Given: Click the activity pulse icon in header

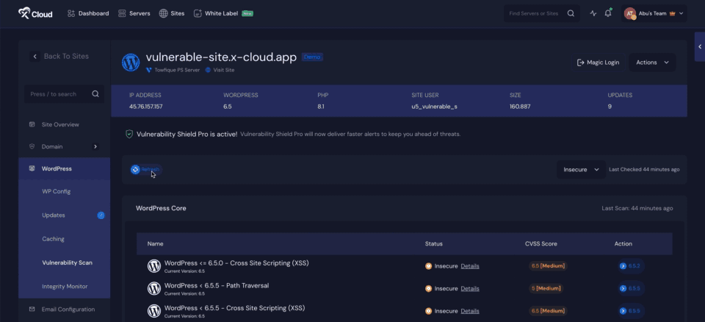Looking at the screenshot, I should [x=593, y=13].
